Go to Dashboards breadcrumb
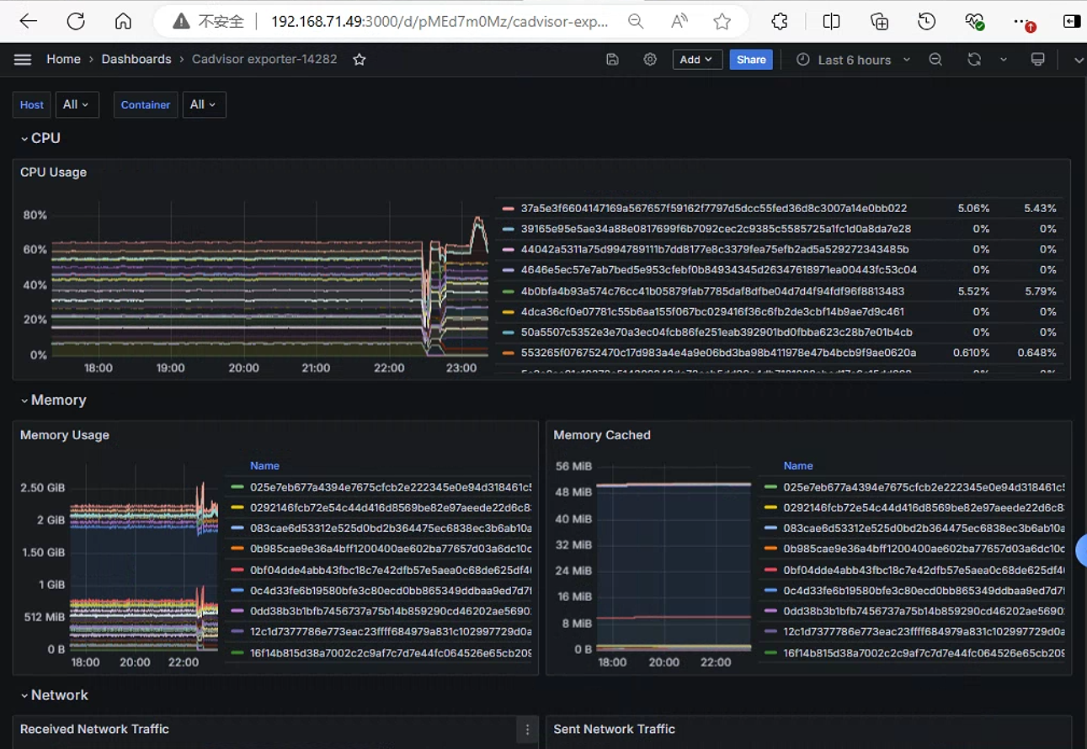 tap(136, 60)
